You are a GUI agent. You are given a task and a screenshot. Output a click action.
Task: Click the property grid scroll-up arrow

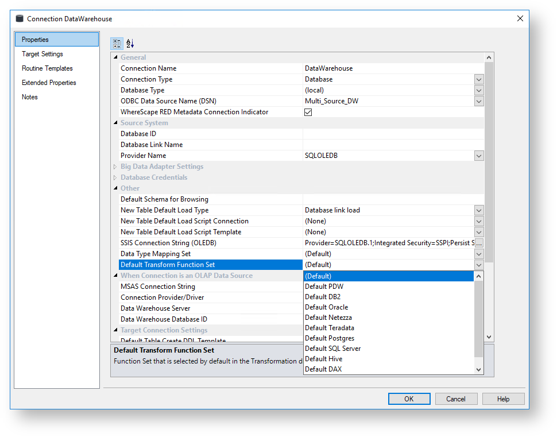(x=489, y=57)
